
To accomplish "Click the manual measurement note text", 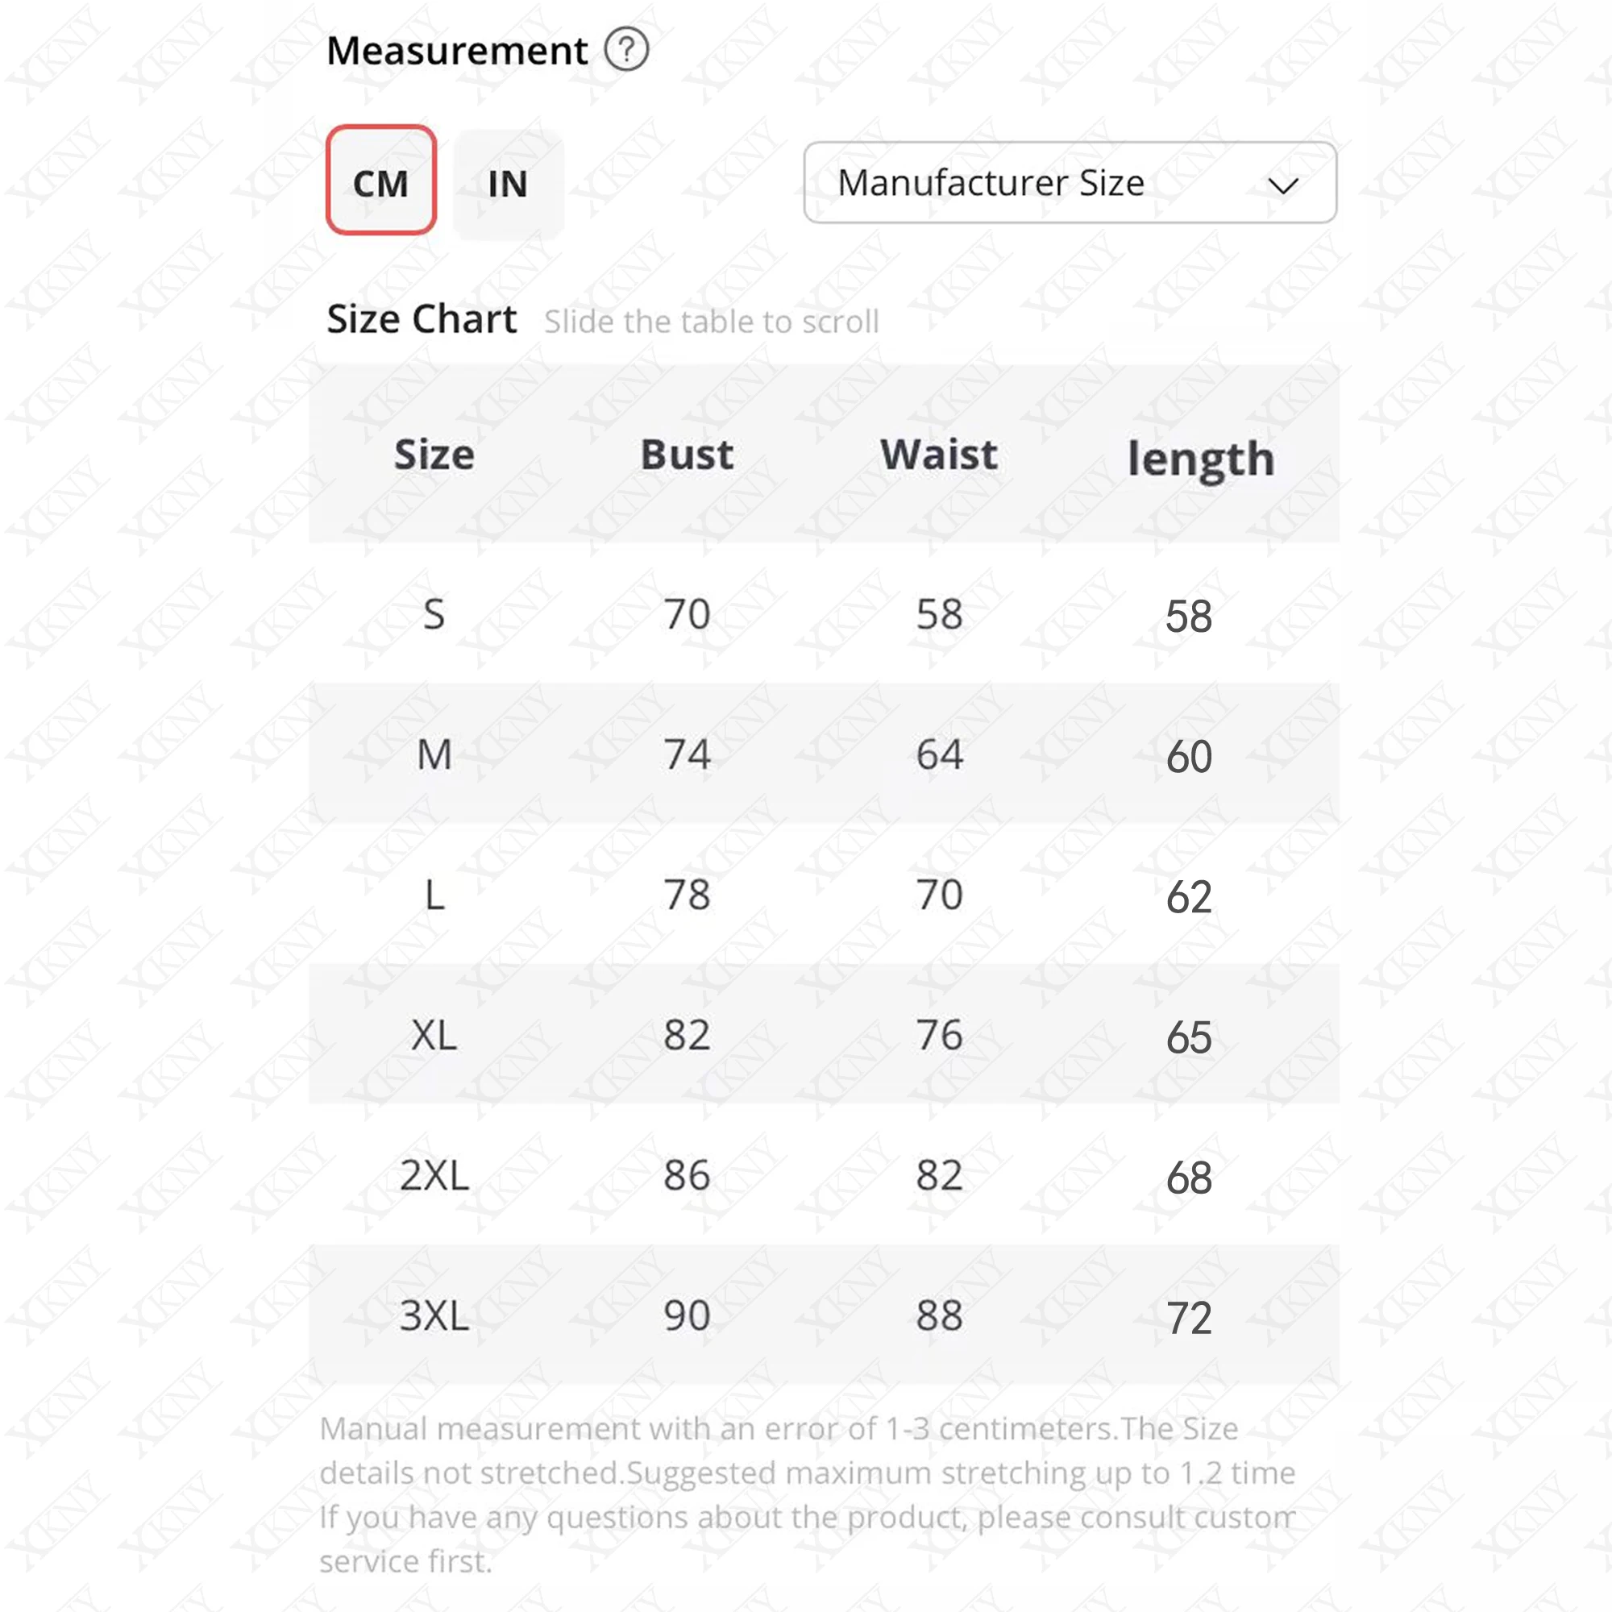I will [807, 1494].
